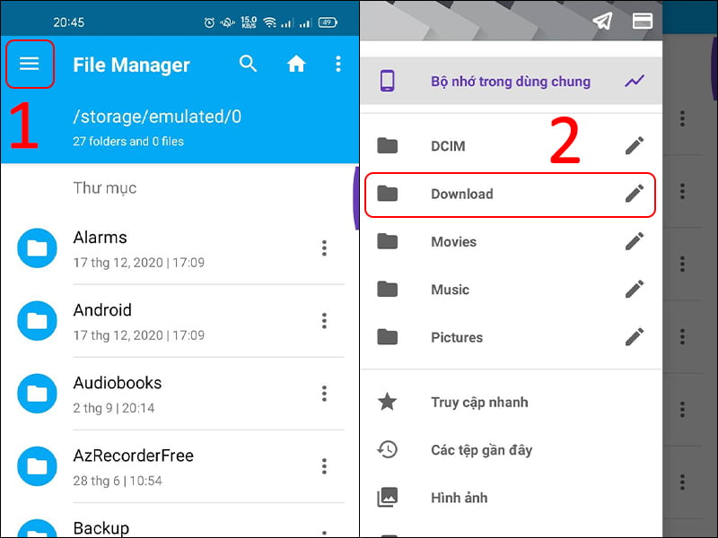718x538 pixels.
Task: Tap the Alarms folder name
Action: (x=100, y=238)
